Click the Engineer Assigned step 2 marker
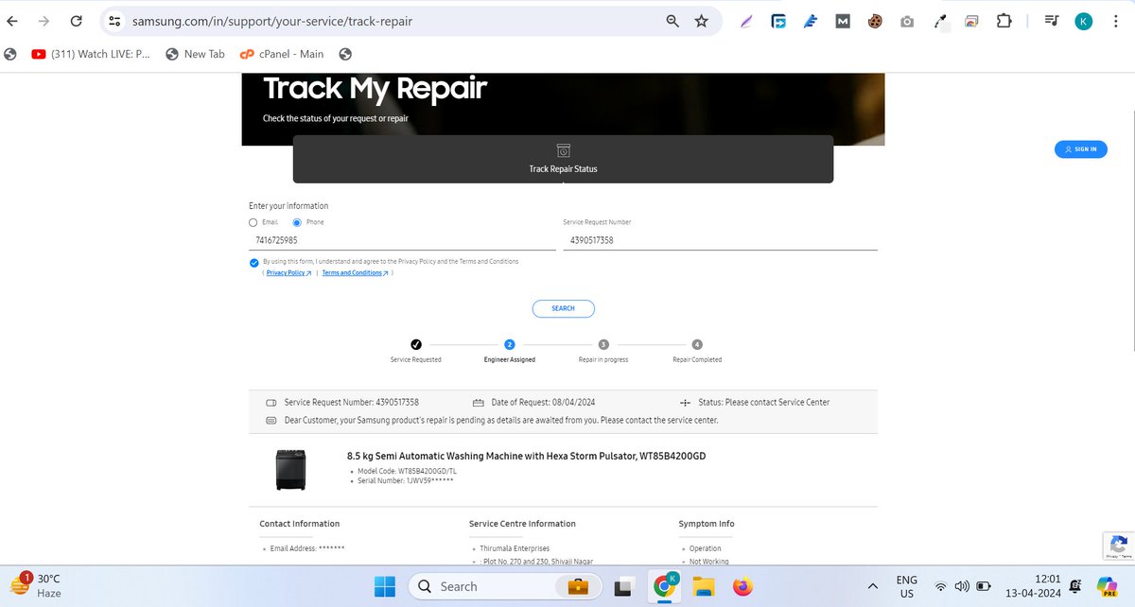This screenshot has height=607, width=1135. (509, 345)
